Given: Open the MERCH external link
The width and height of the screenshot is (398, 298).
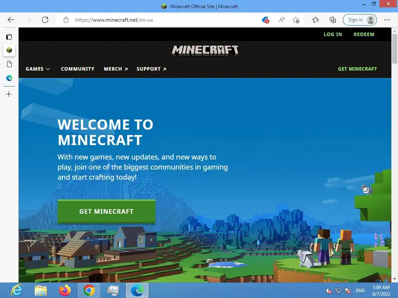Looking at the screenshot, I should (x=116, y=69).
